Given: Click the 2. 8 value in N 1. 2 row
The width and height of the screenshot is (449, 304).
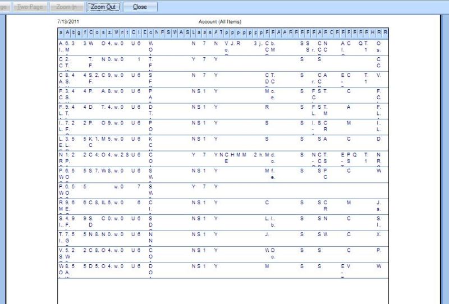Looking at the screenshot, I should [125, 155].
